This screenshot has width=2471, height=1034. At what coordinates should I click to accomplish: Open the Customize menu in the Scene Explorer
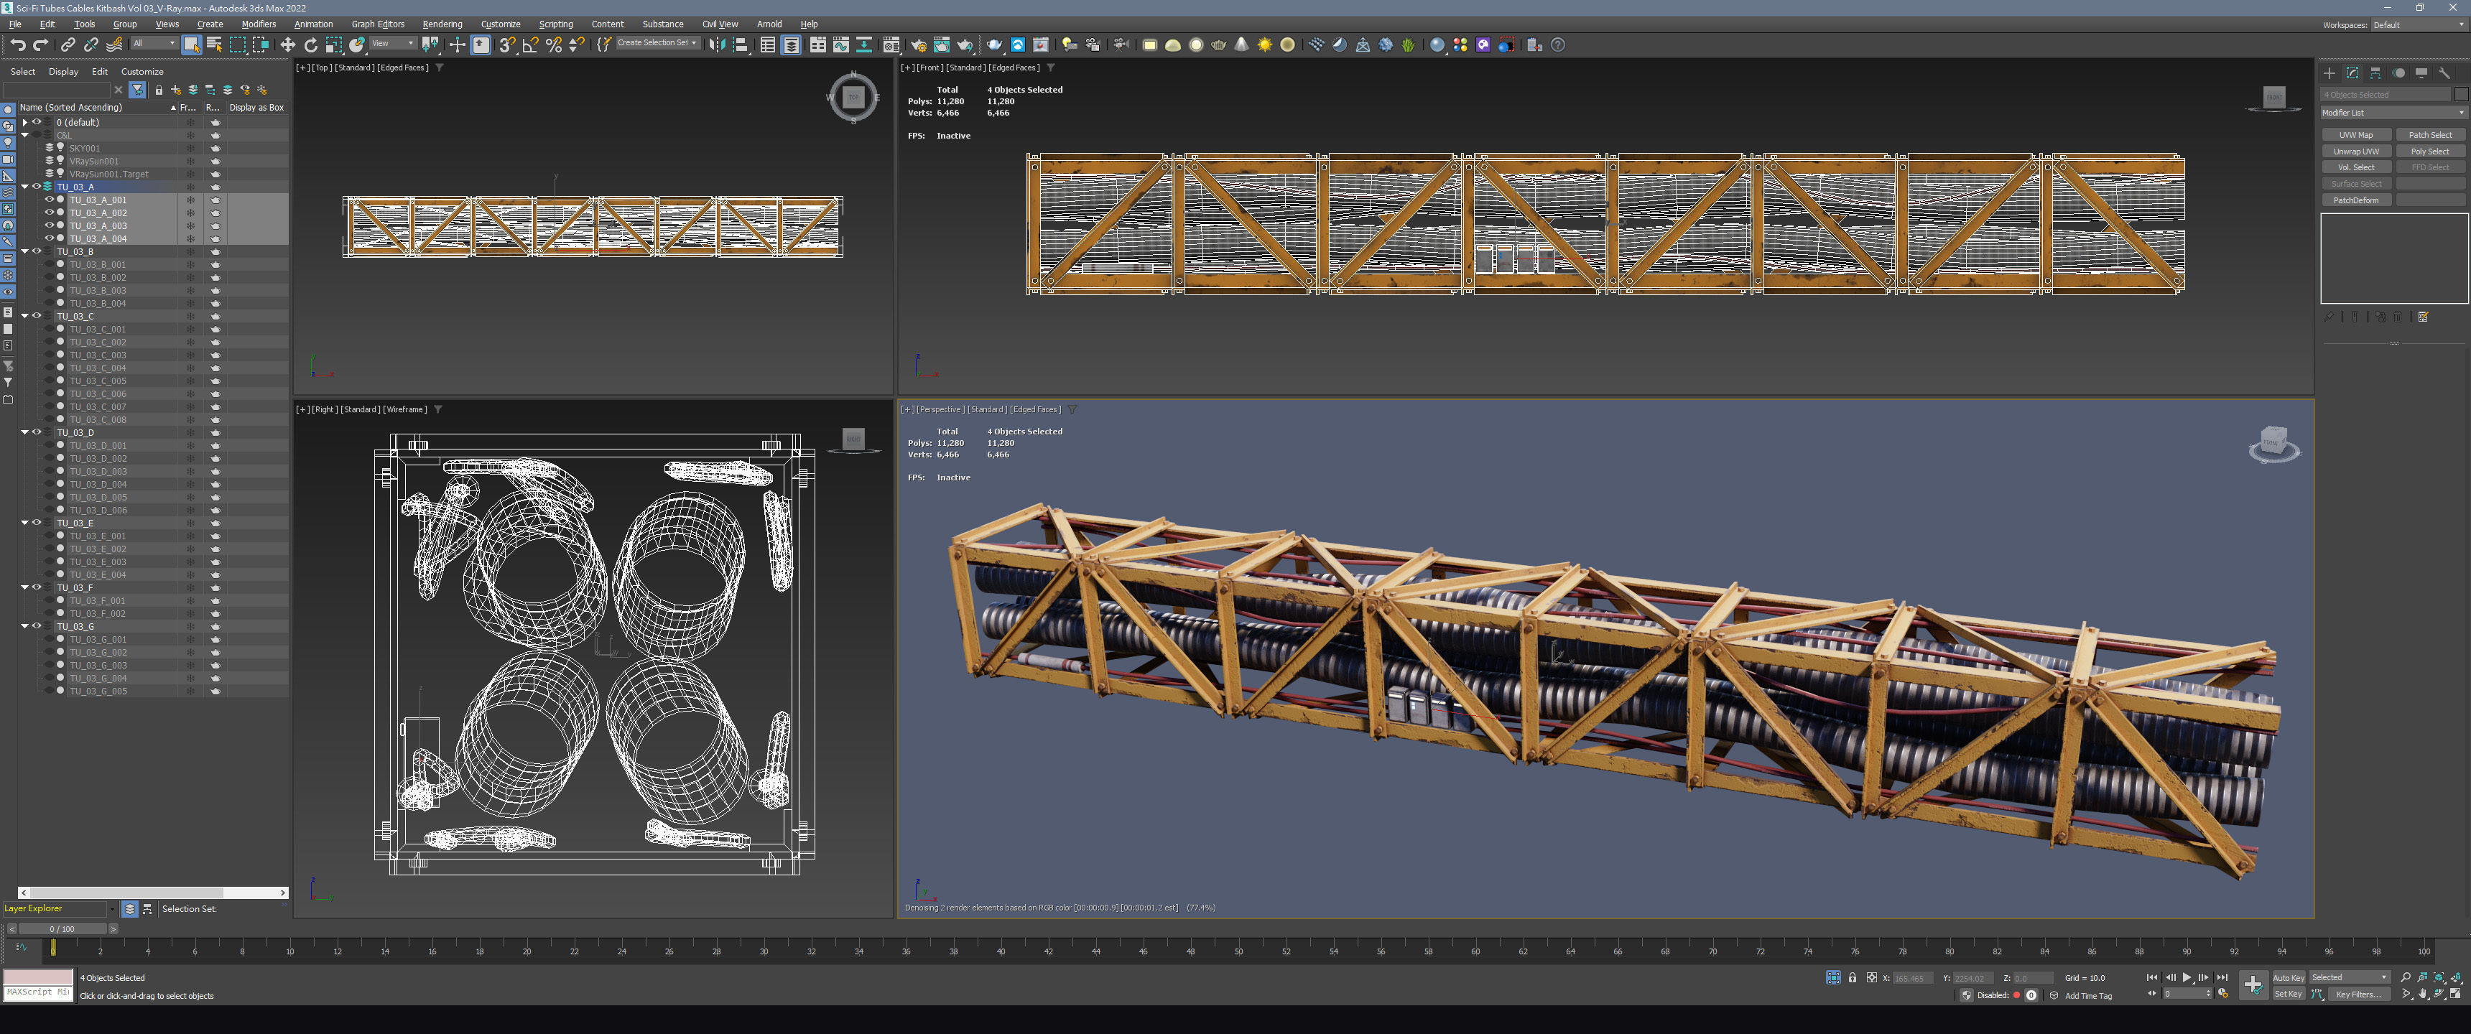[142, 72]
